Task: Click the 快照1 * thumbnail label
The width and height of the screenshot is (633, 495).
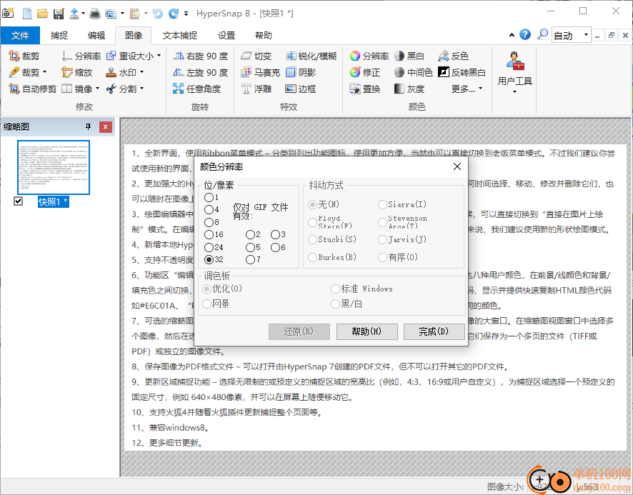Action: (x=54, y=201)
